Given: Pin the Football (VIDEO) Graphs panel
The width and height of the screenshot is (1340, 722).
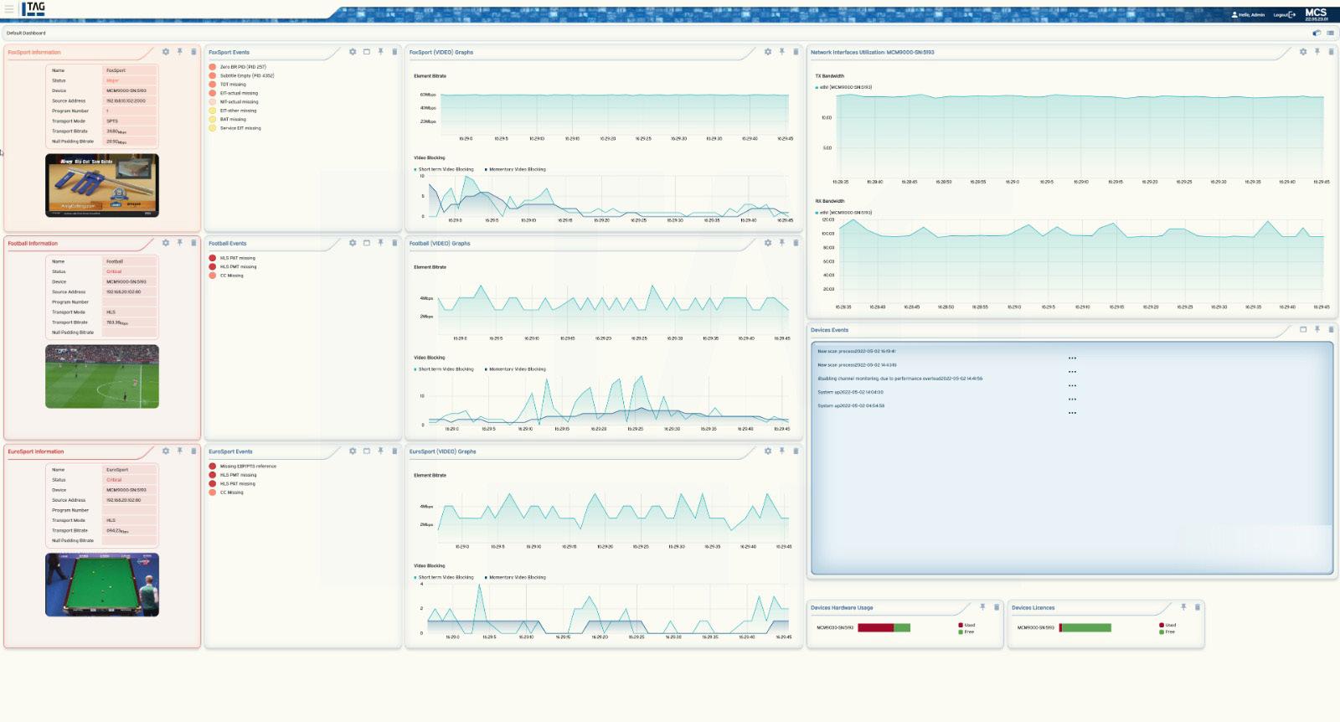Looking at the screenshot, I should (782, 243).
